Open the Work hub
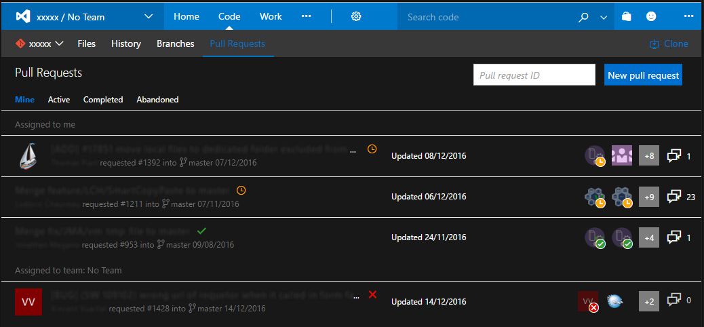 click(271, 16)
